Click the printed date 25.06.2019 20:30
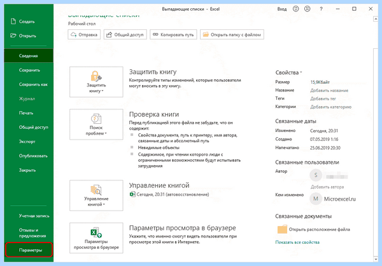This screenshot has height=266, width=382. (x=325, y=148)
